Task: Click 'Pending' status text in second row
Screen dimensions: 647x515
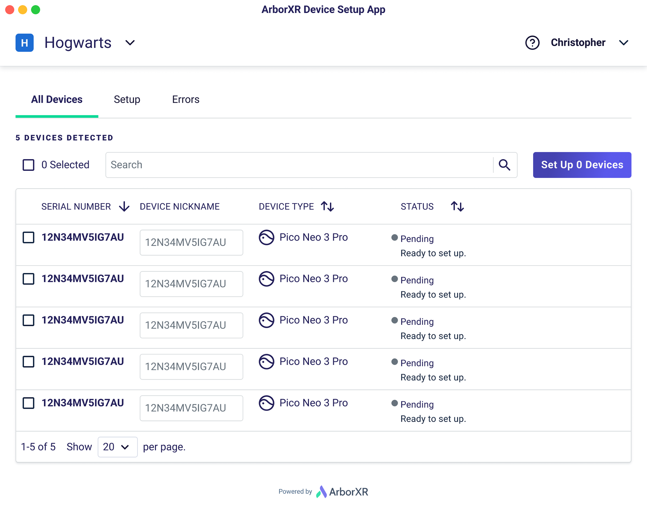Action: (417, 280)
